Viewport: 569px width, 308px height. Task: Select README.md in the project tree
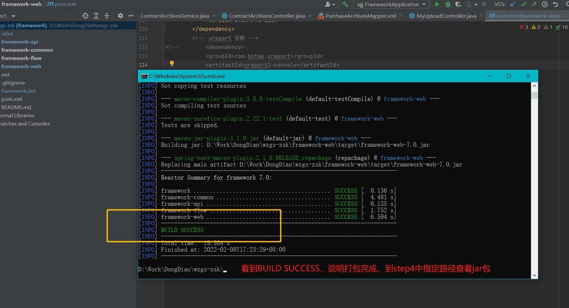click(16, 107)
